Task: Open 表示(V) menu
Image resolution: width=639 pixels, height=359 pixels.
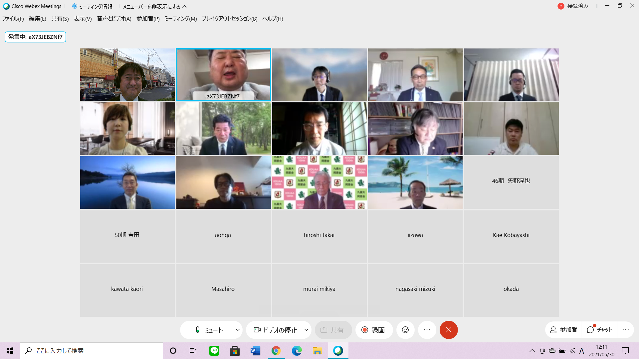Action: click(83, 19)
